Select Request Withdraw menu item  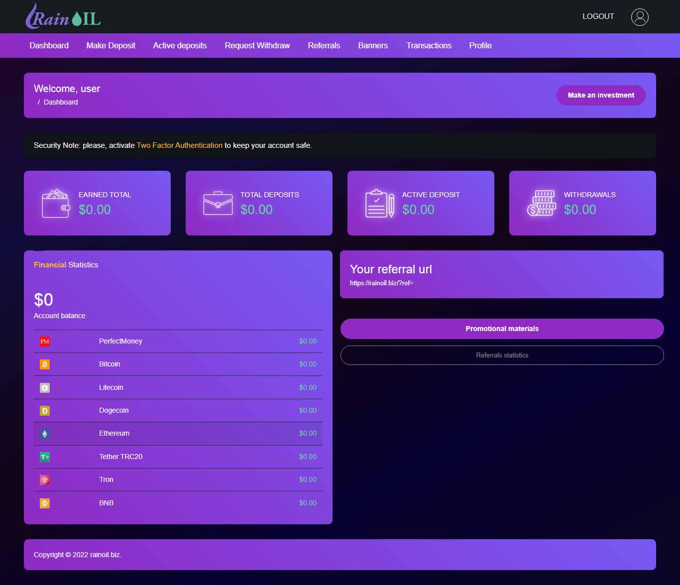click(x=257, y=45)
